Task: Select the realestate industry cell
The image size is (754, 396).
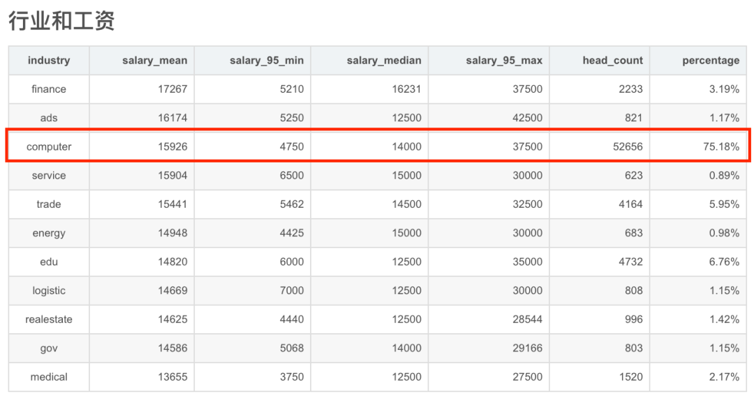Action: coord(49,320)
